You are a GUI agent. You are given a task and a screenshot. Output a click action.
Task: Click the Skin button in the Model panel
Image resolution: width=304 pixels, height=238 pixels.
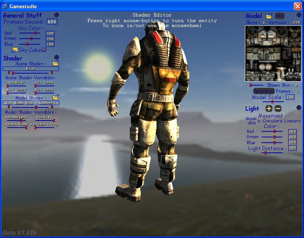[x=280, y=16]
